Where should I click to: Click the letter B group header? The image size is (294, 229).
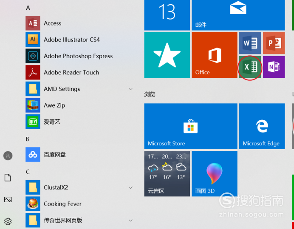click(x=27, y=139)
